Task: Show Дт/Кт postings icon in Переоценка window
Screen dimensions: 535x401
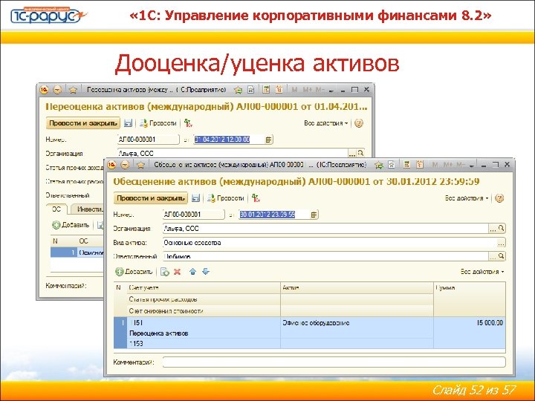Action: pyautogui.click(x=188, y=123)
